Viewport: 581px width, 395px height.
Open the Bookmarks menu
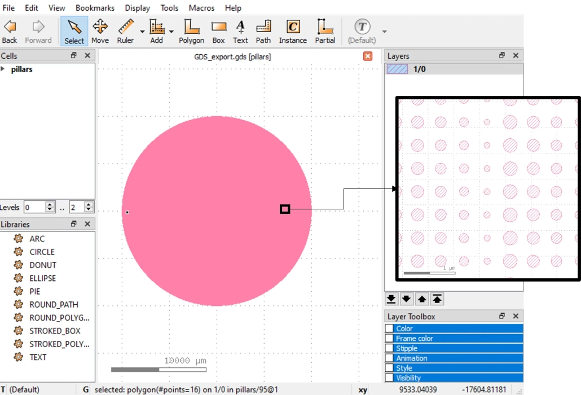(95, 8)
